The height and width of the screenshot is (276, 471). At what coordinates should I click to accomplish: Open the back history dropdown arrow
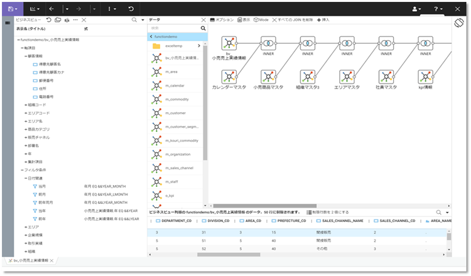tap(67, 9)
